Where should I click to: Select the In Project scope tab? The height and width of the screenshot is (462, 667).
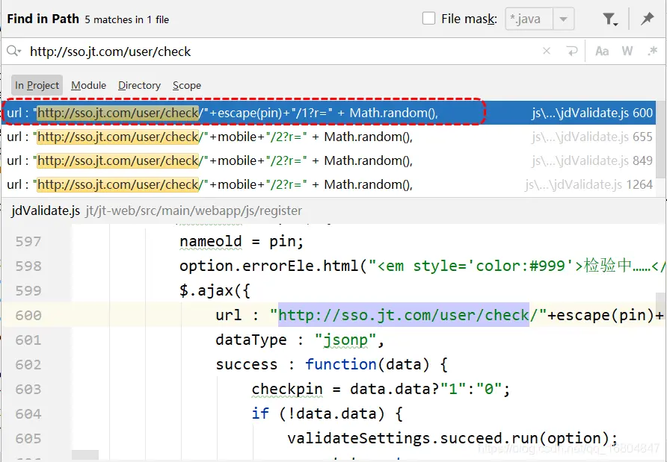37,85
